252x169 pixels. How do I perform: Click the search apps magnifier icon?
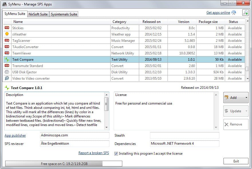pyautogui.click(x=245, y=13)
